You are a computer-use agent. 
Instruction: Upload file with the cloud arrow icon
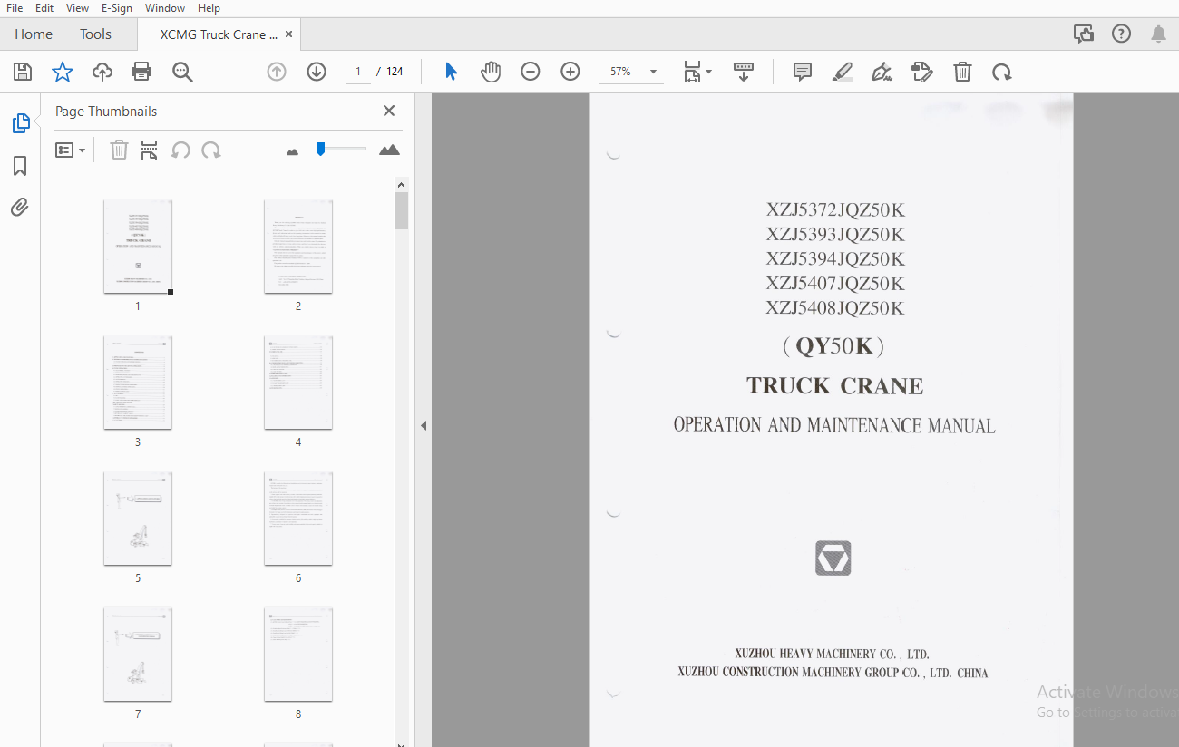(x=102, y=72)
